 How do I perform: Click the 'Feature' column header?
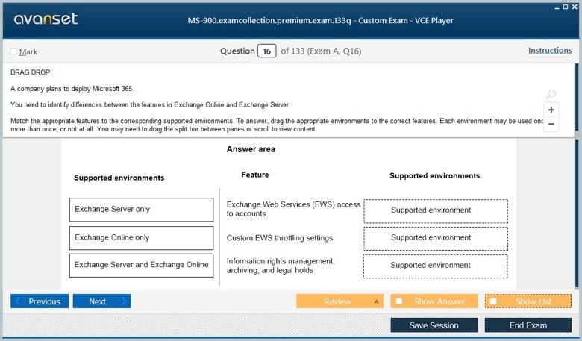point(255,175)
